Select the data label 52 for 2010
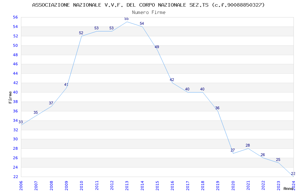 point(81,33)
